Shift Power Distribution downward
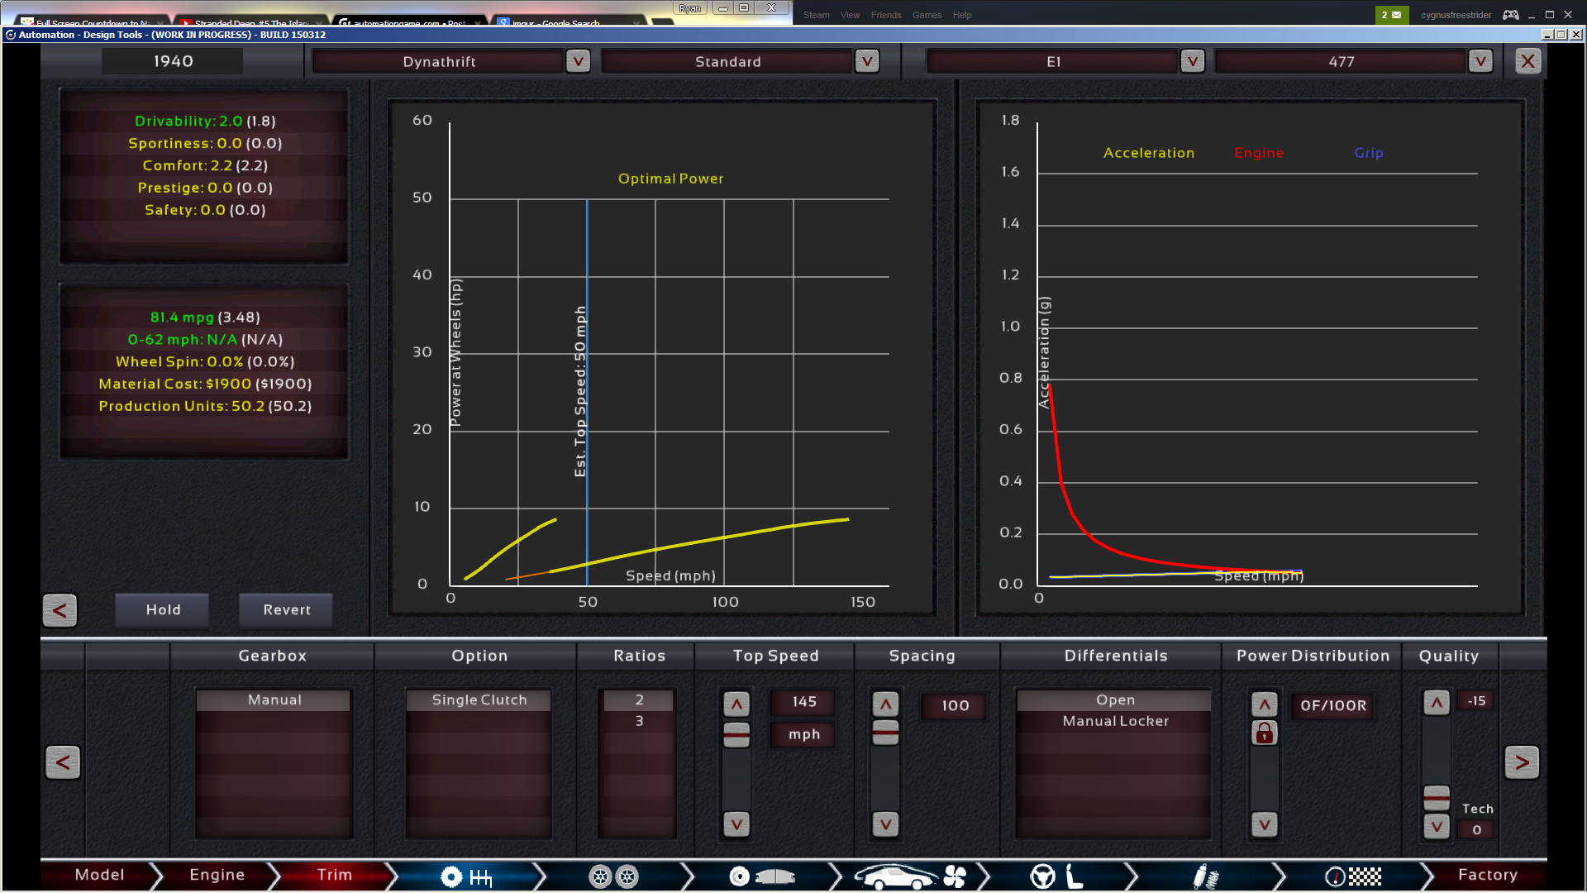This screenshot has width=1587, height=893. pos(1264,824)
